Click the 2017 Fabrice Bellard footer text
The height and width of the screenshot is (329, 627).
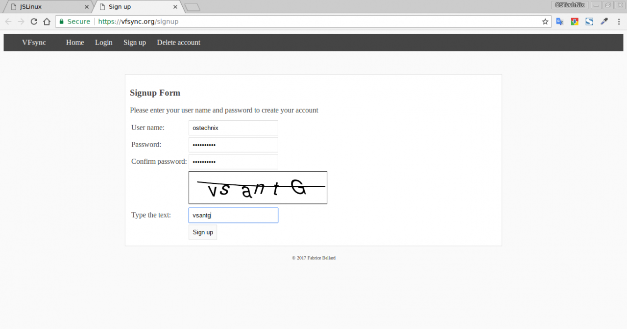[313, 258]
